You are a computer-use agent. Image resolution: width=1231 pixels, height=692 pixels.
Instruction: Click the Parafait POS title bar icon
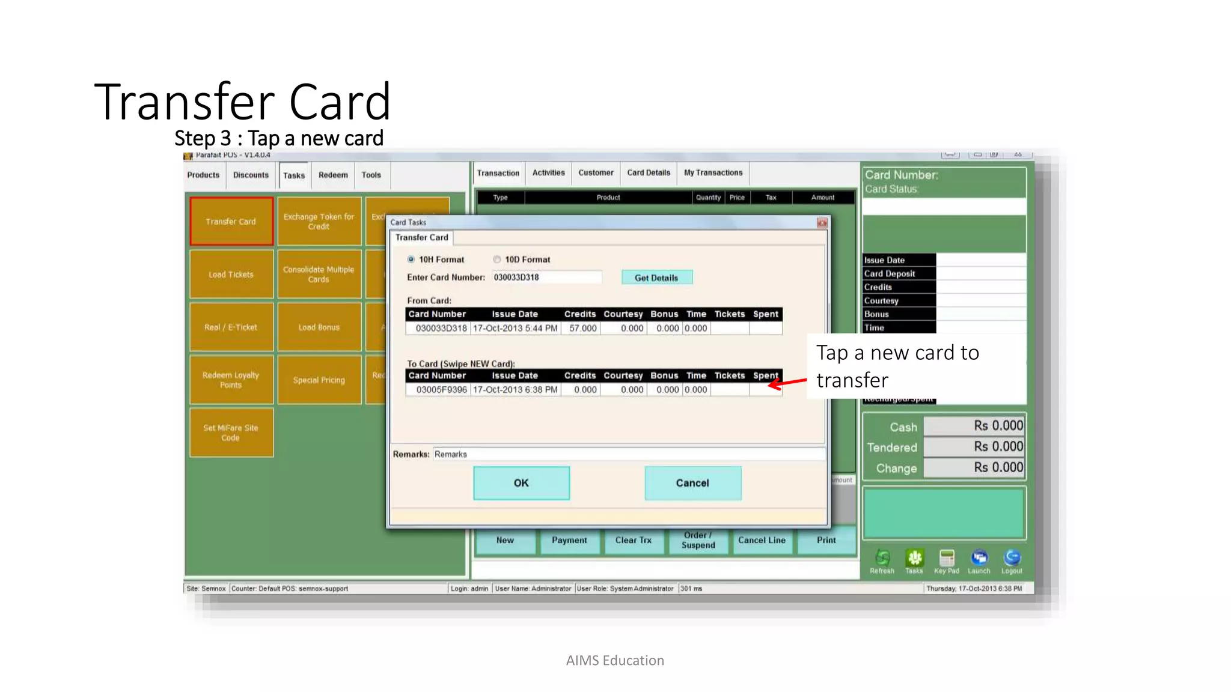click(188, 156)
